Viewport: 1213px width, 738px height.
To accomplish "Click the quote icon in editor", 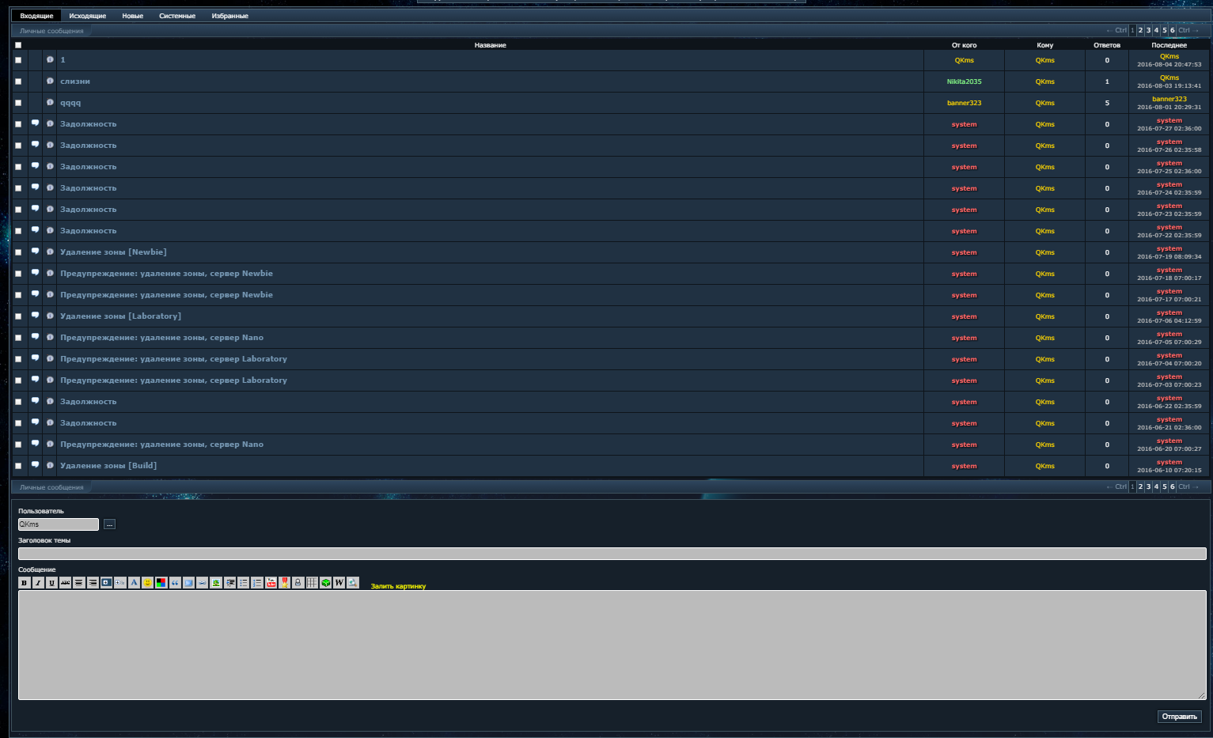I will pos(175,583).
